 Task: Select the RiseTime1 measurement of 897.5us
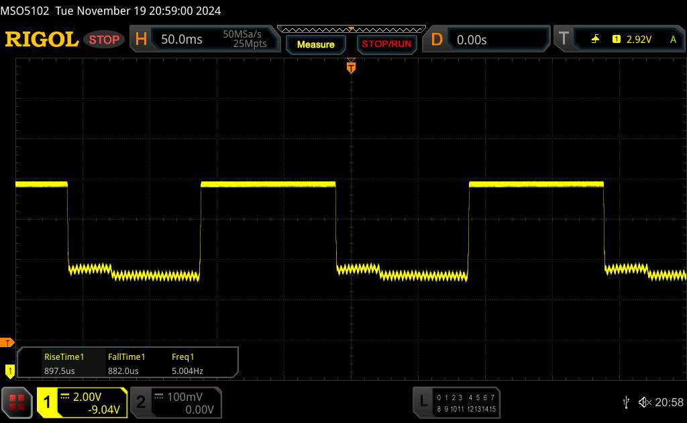[64, 363]
